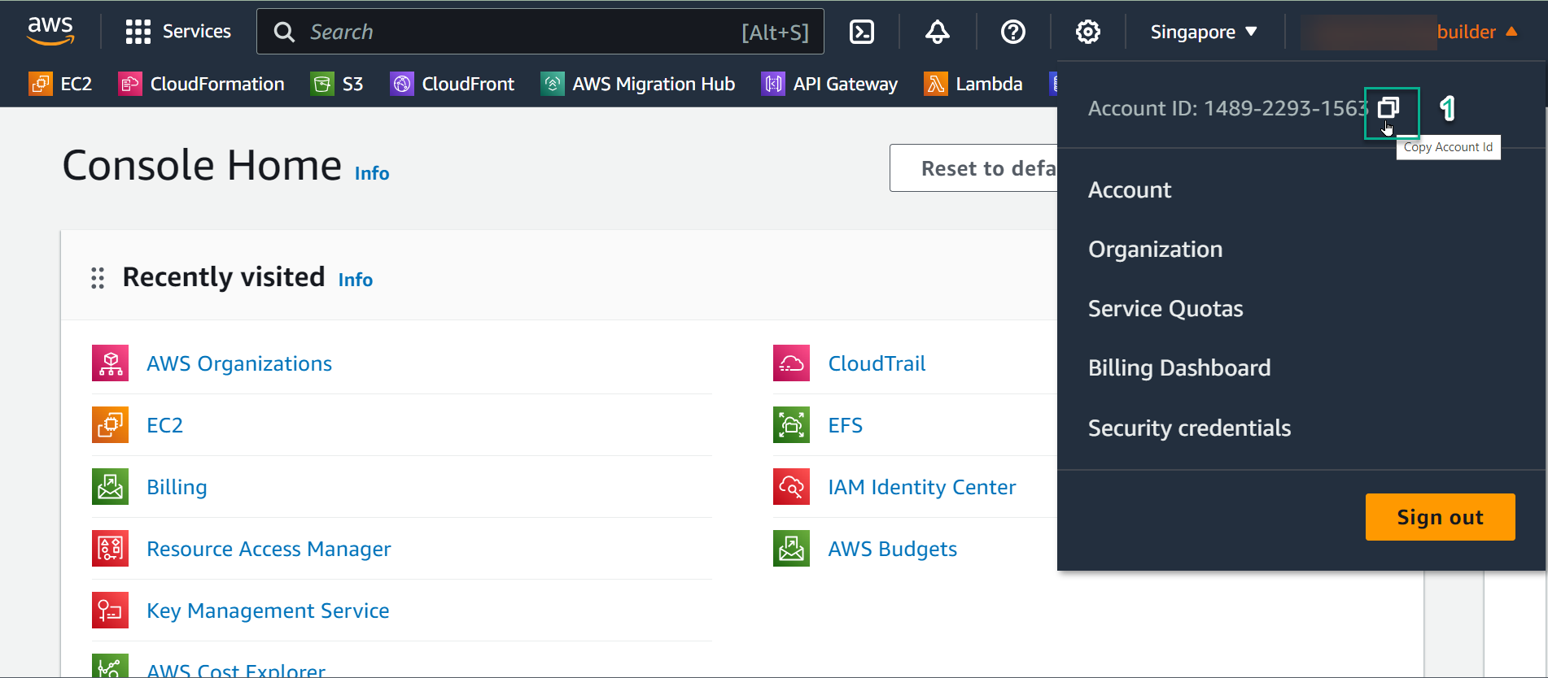The image size is (1548, 678).
Task: Open the Console Home Info link
Action: [x=372, y=173]
